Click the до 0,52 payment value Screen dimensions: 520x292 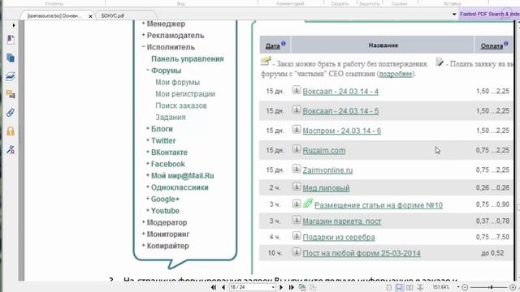coord(492,253)
